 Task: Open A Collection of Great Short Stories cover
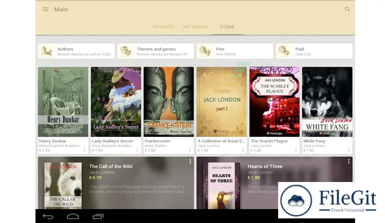tap(222, 102)
